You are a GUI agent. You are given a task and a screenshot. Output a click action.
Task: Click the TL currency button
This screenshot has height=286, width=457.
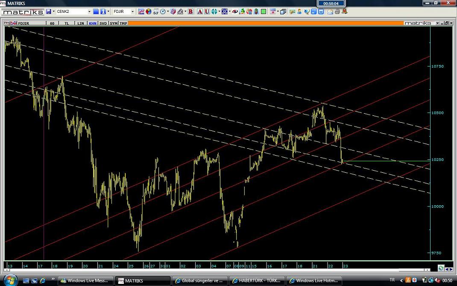(x=66, y=24)
